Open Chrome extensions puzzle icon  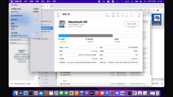point(154,10)
